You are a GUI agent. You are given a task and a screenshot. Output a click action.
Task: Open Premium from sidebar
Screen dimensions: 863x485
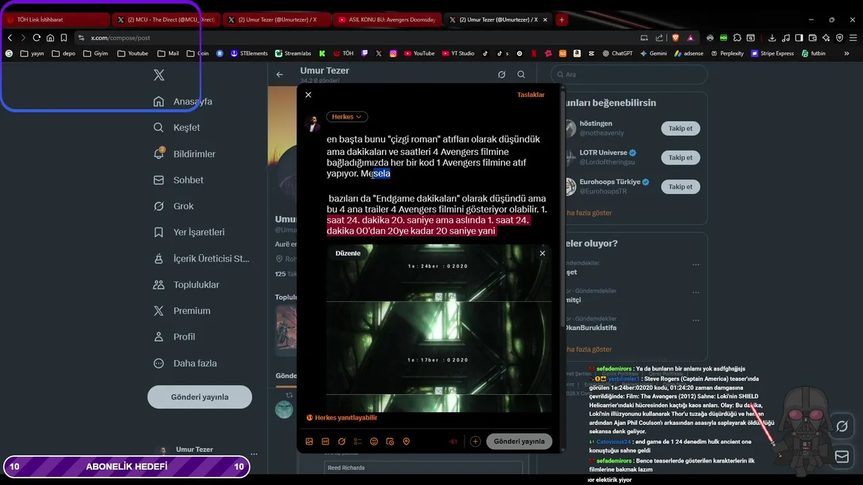(182, 311)
